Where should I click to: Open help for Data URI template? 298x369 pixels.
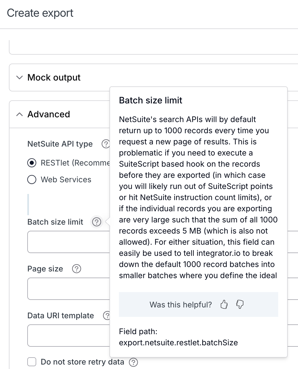107,315
